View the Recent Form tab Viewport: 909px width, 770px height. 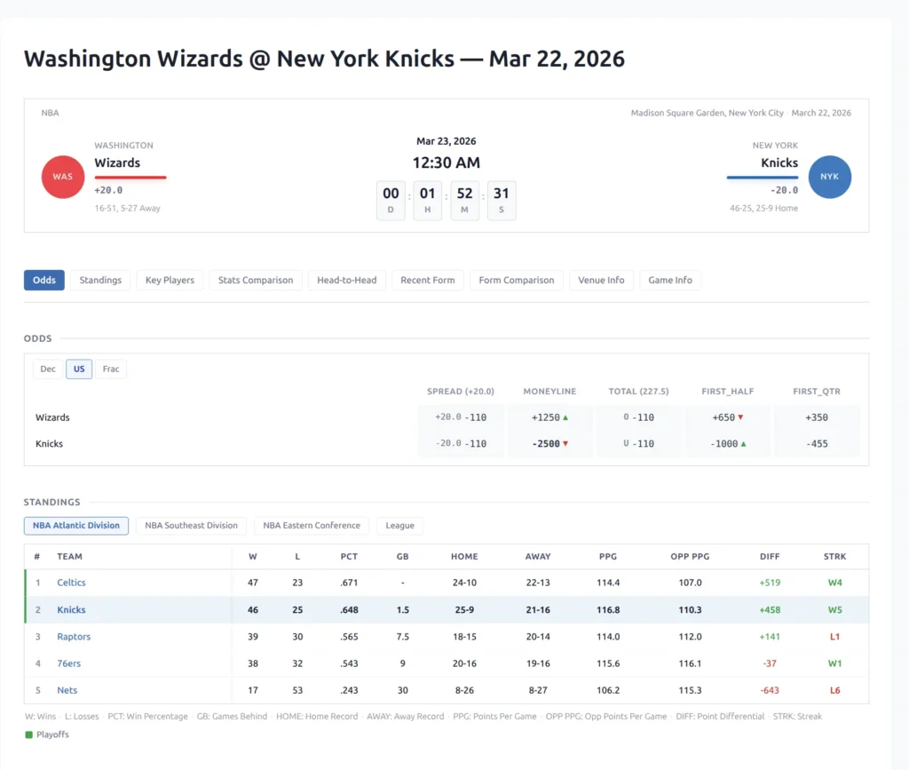[x=428, y=280]
